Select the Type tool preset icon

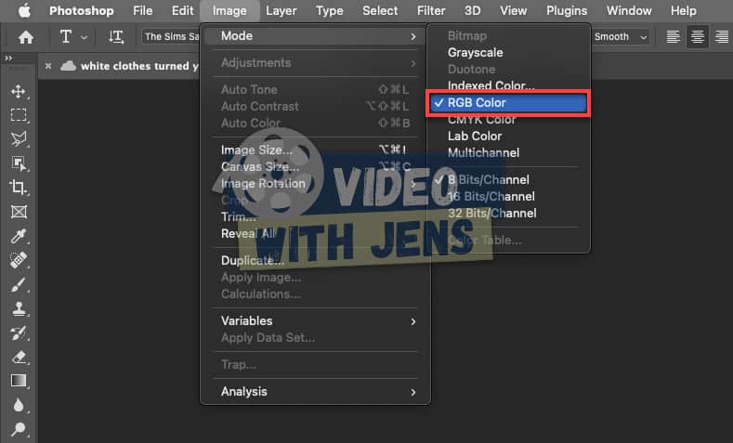click(x=66, y=36)
